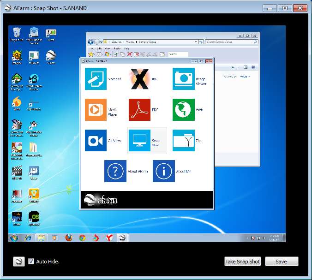Open the Explorer recent pages dropdown arrow
This screenshot has width=312, height=280.
tap(101, 42)
